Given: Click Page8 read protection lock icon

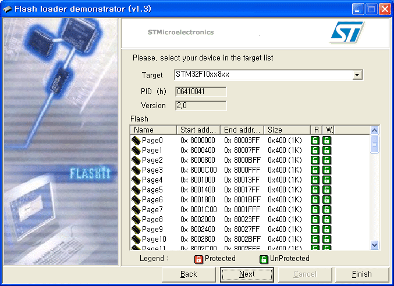Looking at the screenshot, I should point(315,220).
